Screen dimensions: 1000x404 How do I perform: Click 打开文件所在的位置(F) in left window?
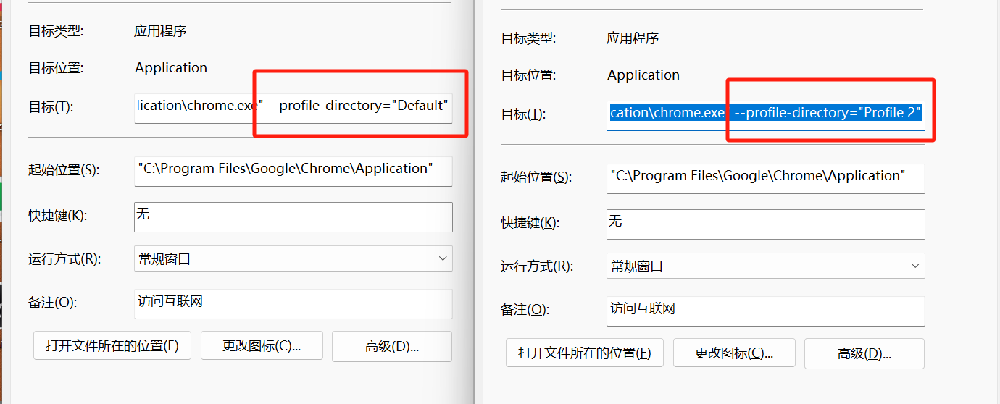tap(112, 346)
